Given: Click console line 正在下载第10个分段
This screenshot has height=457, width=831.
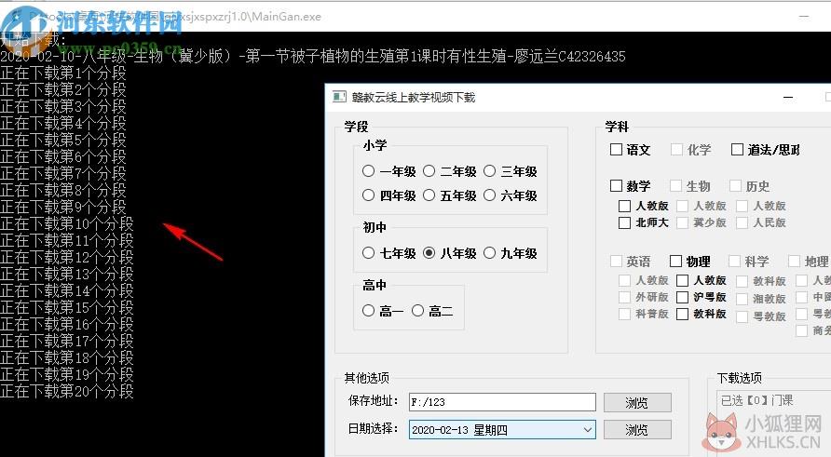Looking at the screenshot, I should pyautogui.click(x=67, y=223).
